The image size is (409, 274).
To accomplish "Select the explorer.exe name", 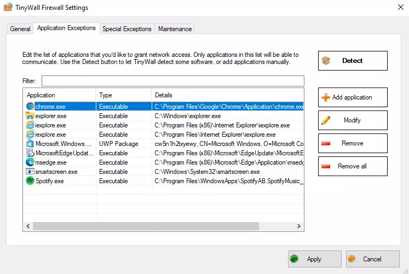I will [51, 116].
